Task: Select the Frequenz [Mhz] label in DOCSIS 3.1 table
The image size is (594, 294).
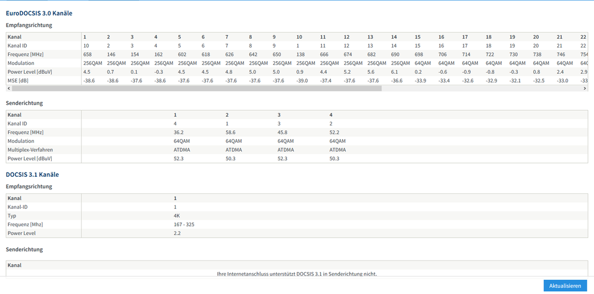Action: [26, 224]
